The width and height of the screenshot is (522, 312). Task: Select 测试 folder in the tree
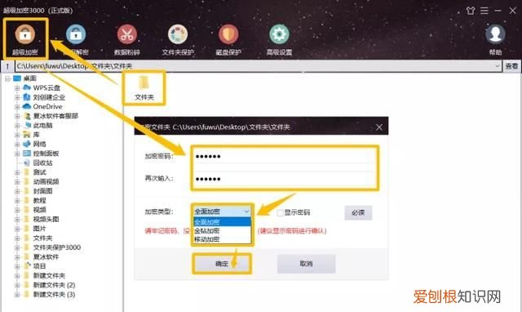(39, 172)
